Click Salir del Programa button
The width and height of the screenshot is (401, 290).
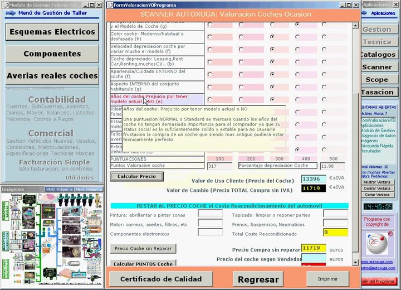point(379,281)
